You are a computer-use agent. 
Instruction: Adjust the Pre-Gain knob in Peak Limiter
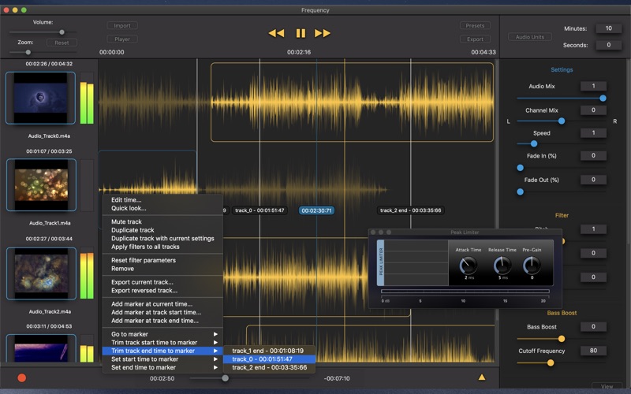coord(532,266)
